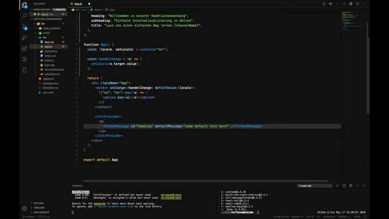Open the Extensions view
Image resolution: width=389 pixels, height=219 pixels.
(x=24, y=49)
